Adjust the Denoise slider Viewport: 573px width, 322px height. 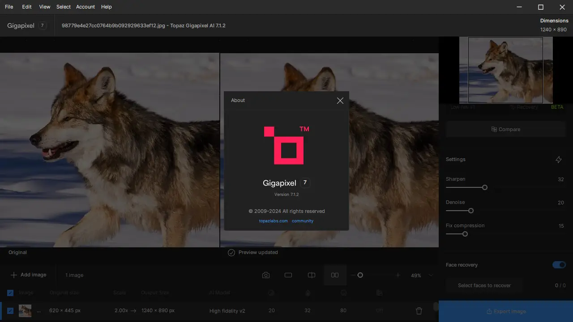coord(471,211)
